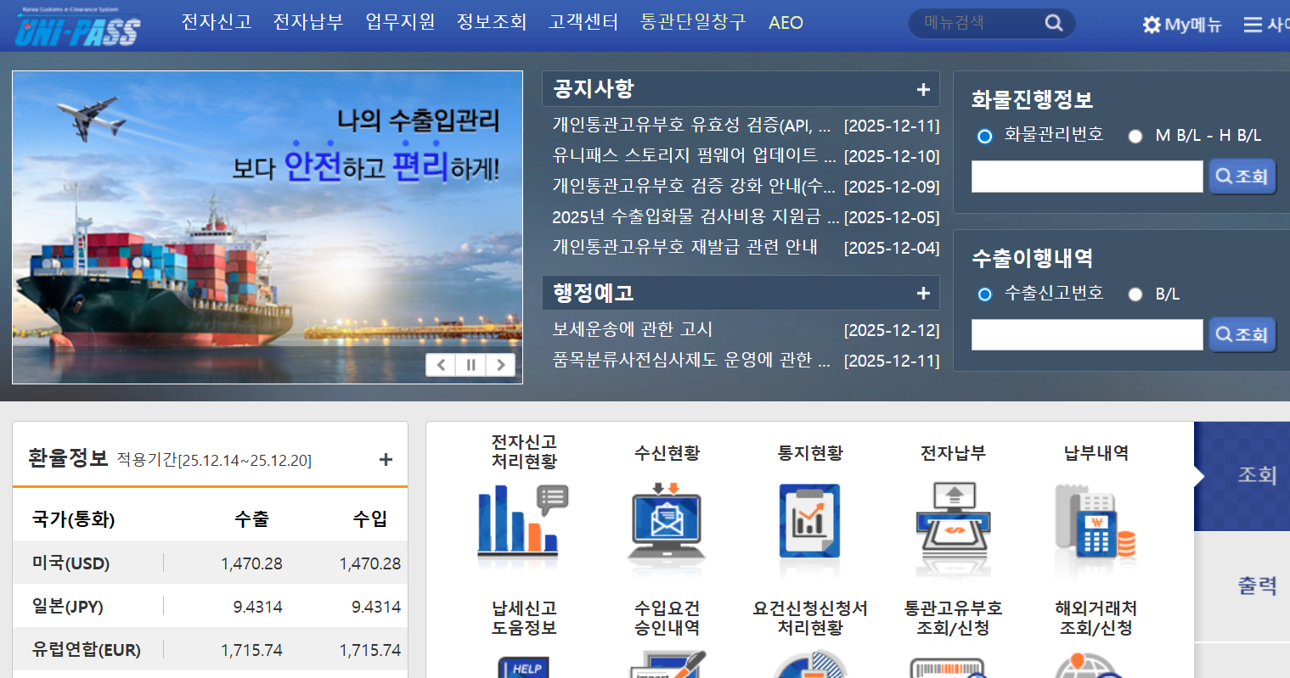Select the 통지현황 notification status icon
This screenshot has height=678, width=1290.
[x=809, y=522]
